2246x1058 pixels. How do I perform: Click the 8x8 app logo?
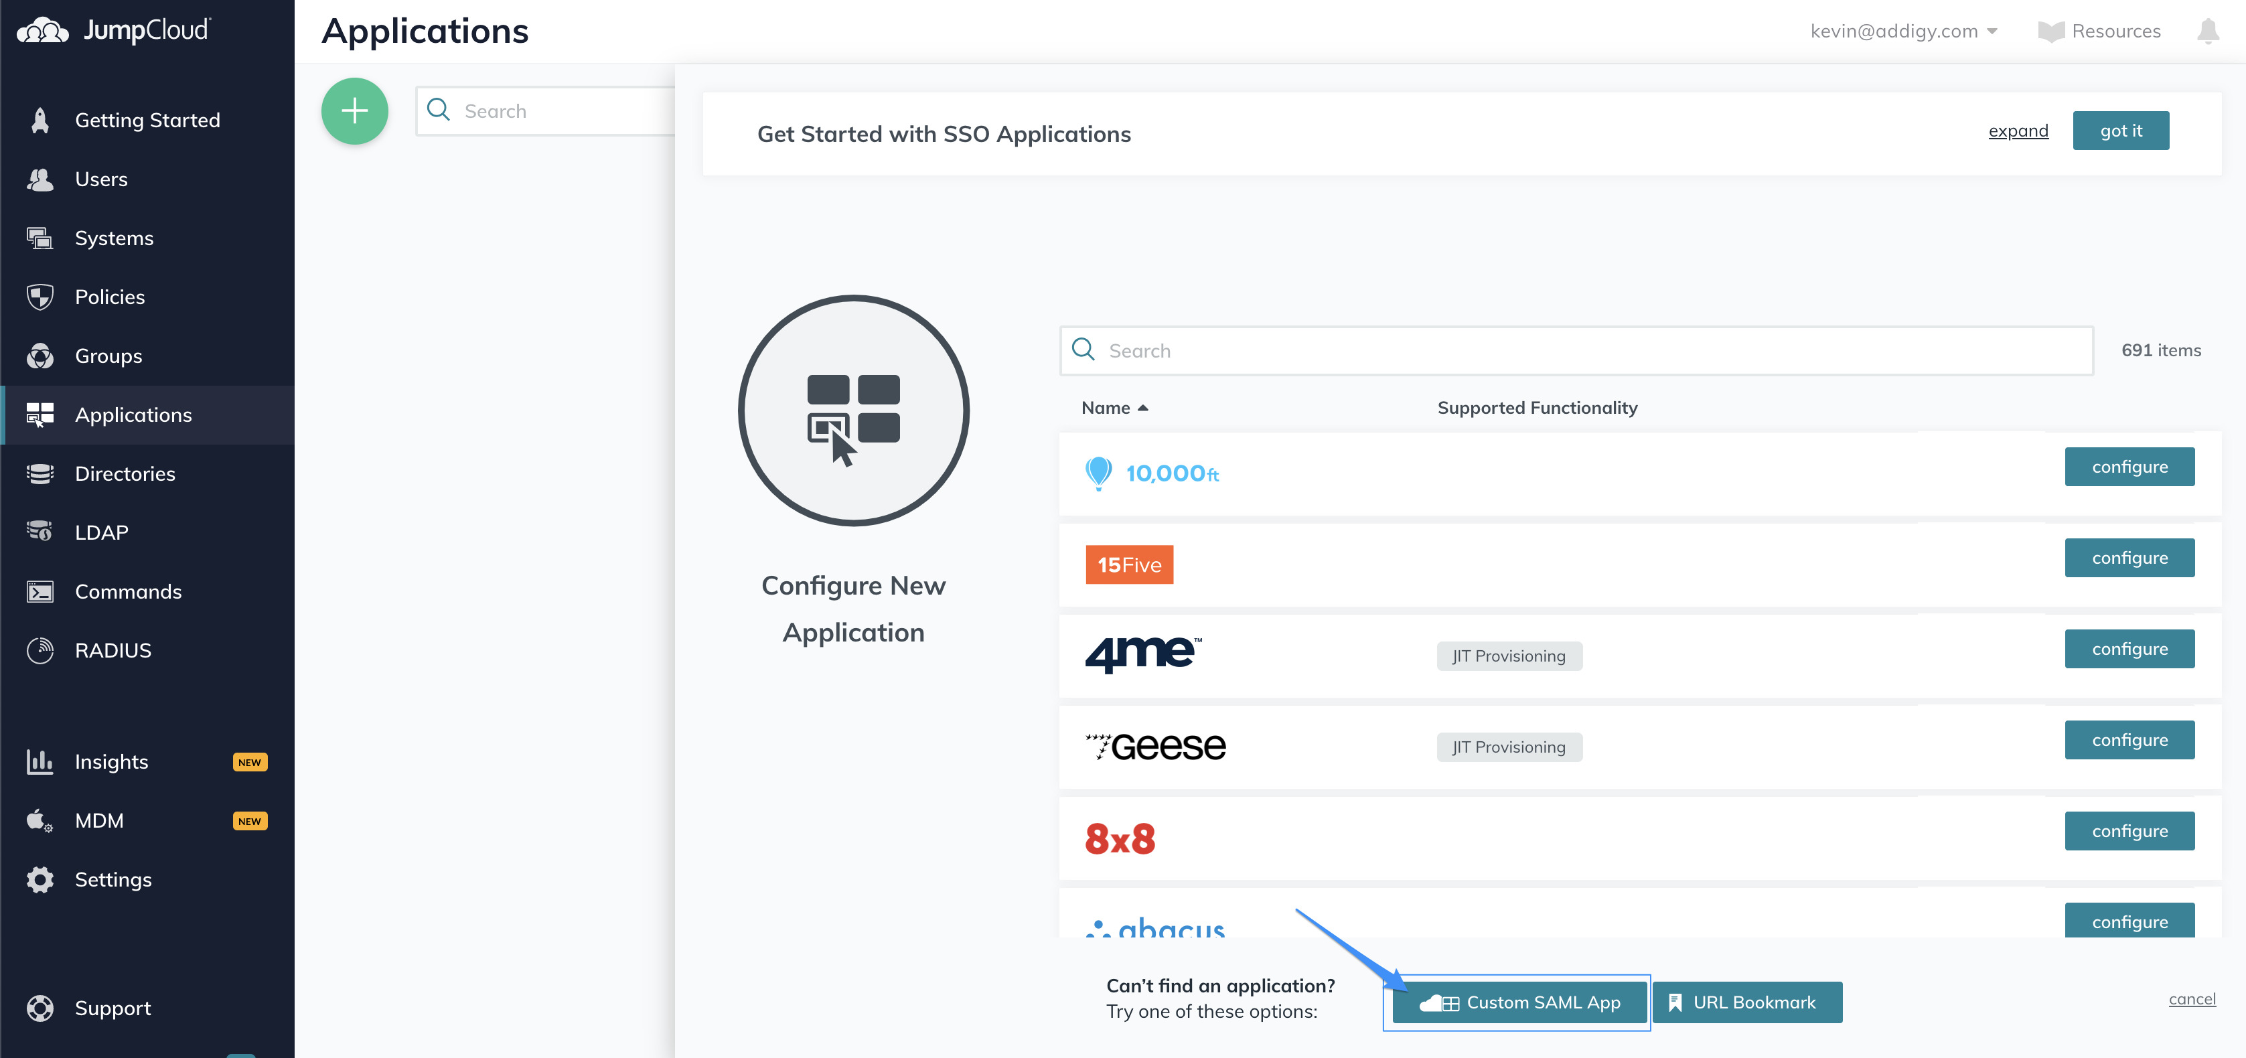point(1120,839)
